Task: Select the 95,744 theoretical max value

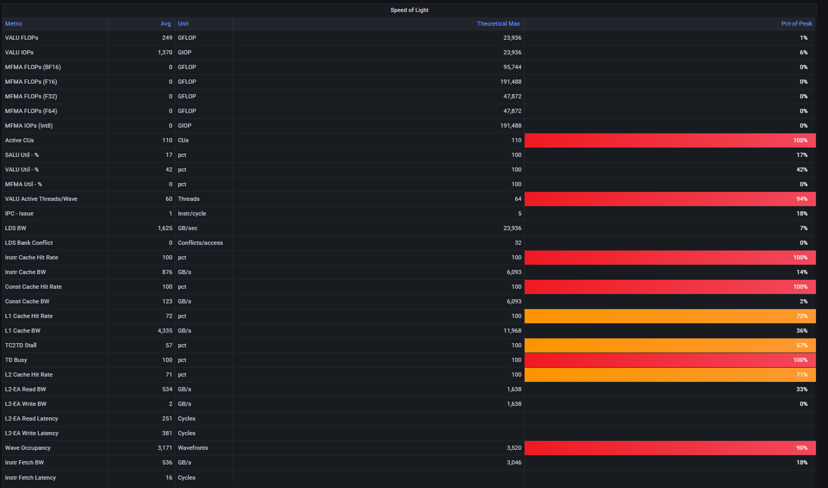Action: tap(512, 67)
